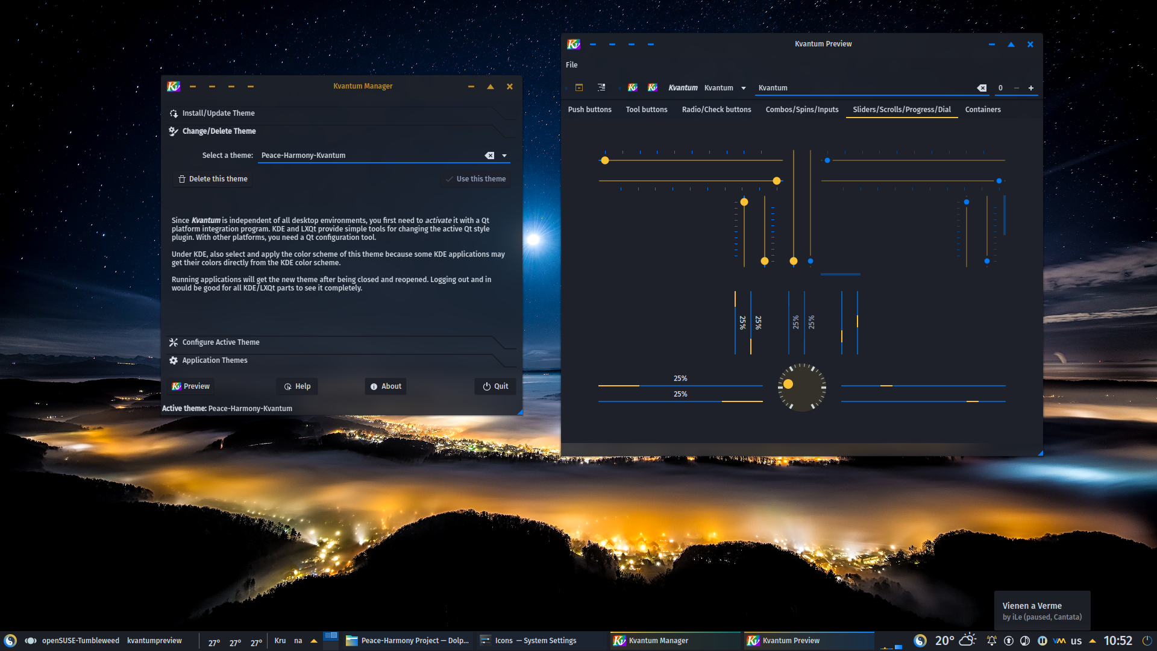The width and height of the screenshot is (1157, 651).
Task: Switch to the Containers tab
Action: click(x=983, y=110)
